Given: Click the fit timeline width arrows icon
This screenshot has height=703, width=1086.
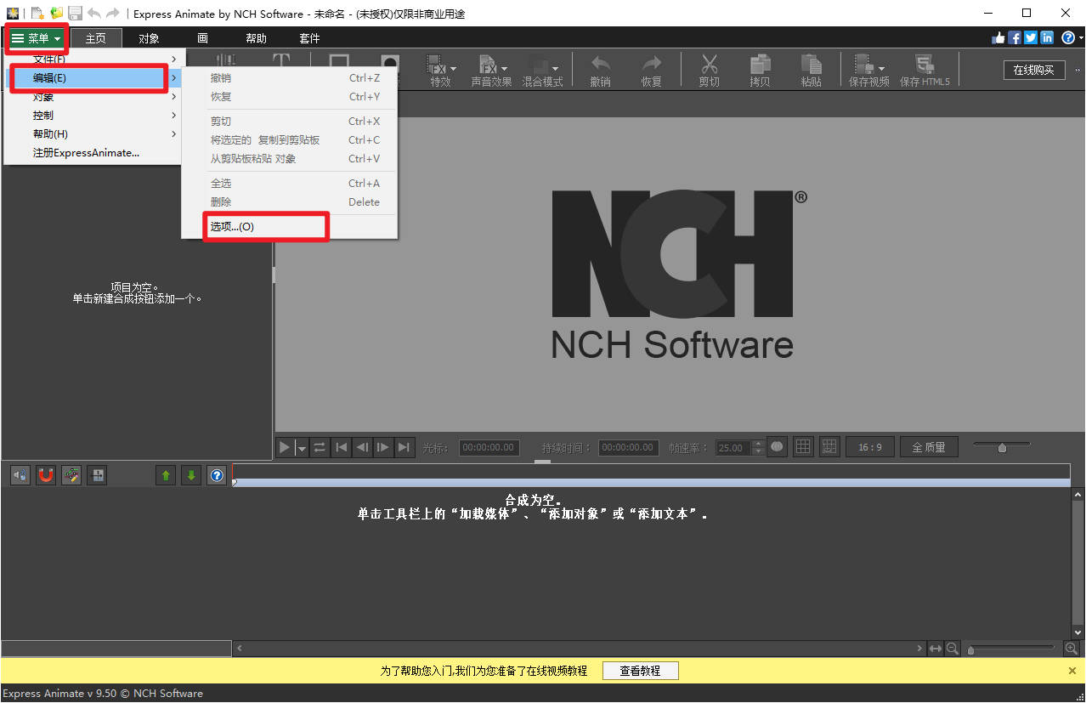Looking at the screenshot, I should point(936,649).
